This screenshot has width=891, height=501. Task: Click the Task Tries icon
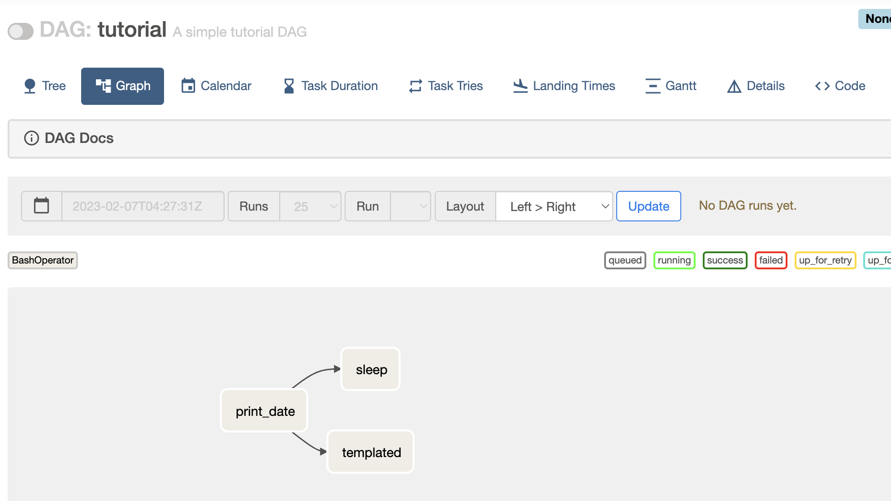[416, 85]
